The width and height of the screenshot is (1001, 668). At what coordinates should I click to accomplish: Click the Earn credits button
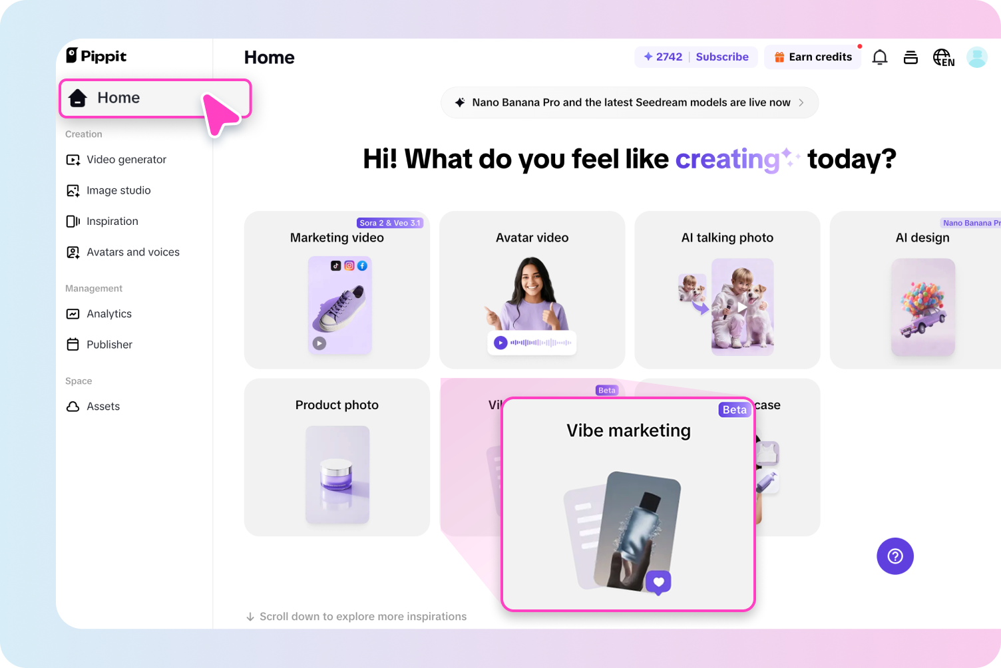point(813,57)
